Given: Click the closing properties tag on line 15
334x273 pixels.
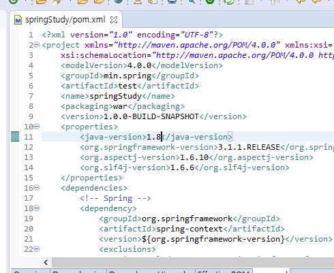Looking at the screenshot, I should point(91,178).
